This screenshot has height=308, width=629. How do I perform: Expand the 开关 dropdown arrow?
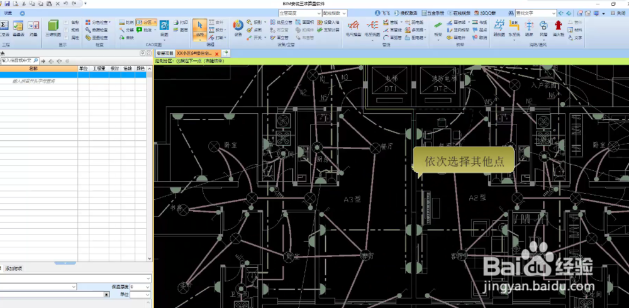265,38
